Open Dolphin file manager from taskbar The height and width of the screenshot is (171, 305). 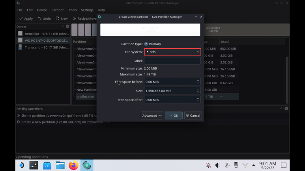(x=60, y=165)
